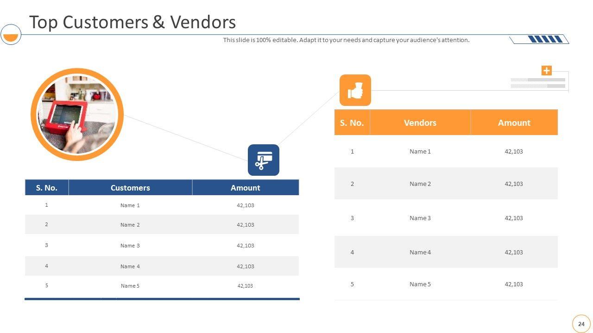Image resolution: width=593 pixels, height=333 pixels.
Task: Click the Amount header in Vendors table
Action: pos(514,123)
